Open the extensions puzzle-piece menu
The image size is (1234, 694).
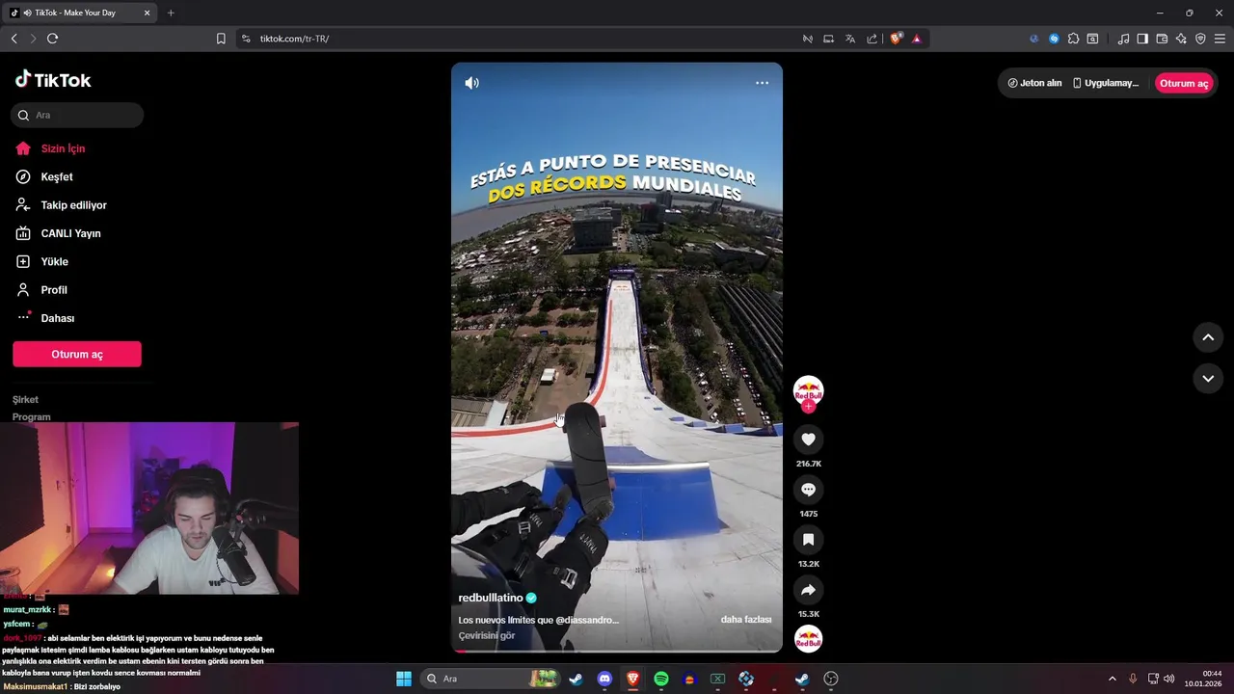pos(1073,39)
